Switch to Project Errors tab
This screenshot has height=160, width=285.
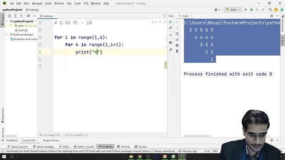(x=51, y=140)
